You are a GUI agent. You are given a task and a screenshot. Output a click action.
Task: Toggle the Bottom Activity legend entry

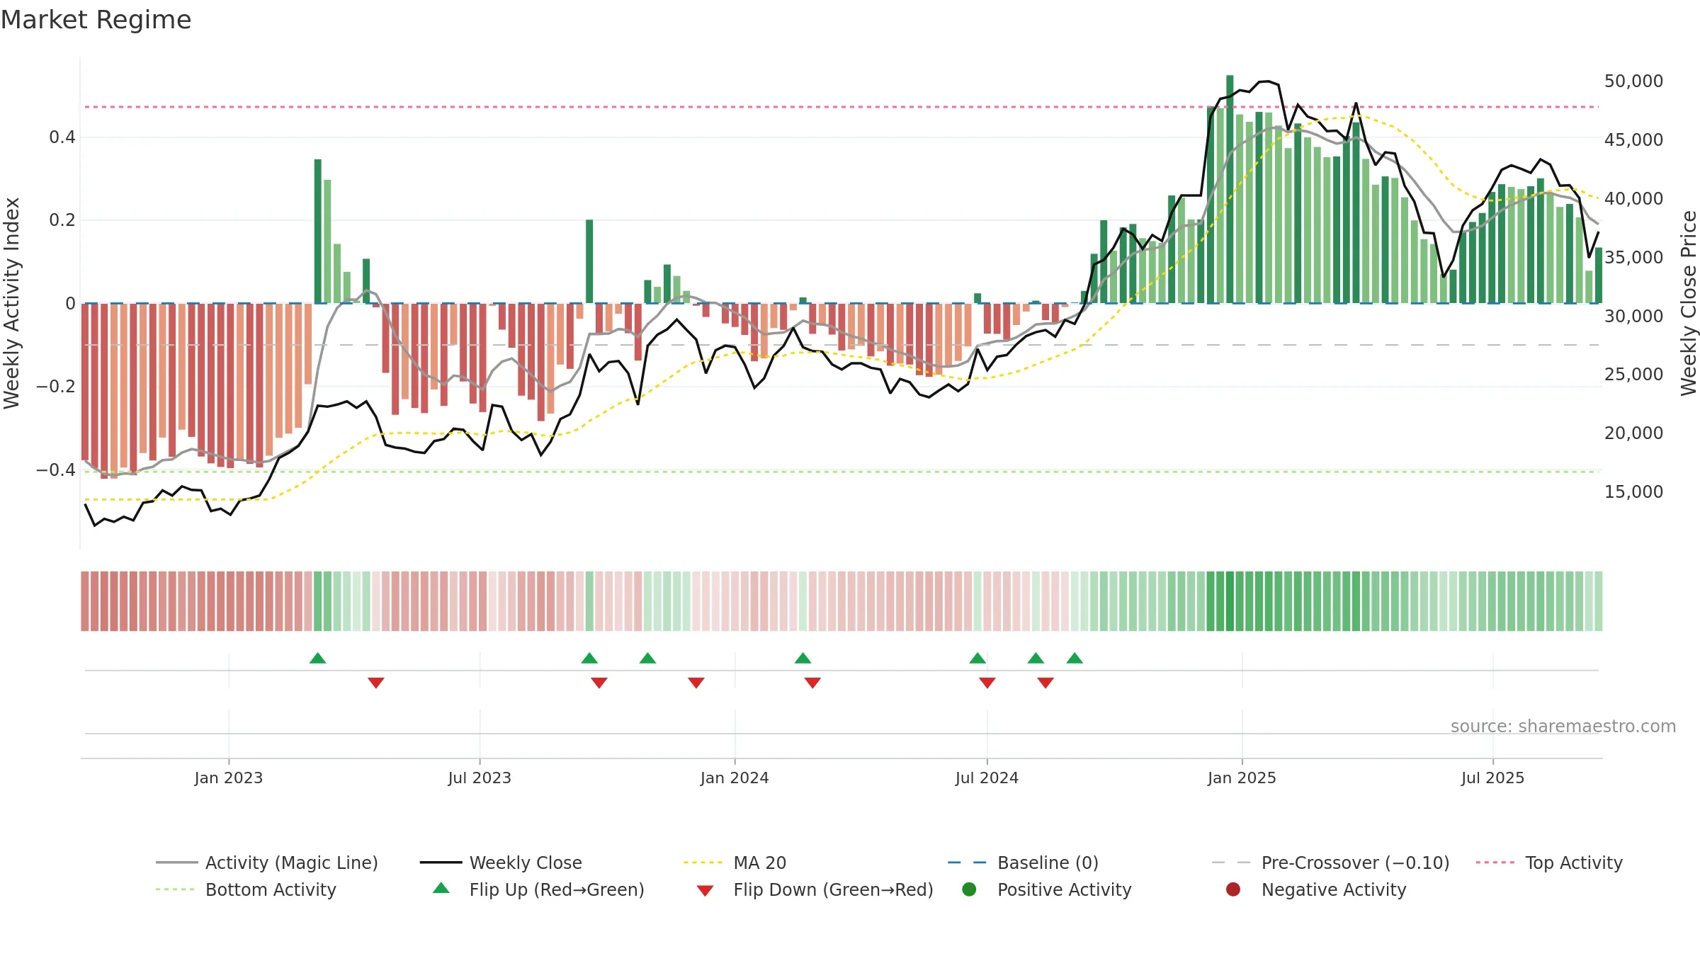(x=246, y=889)
